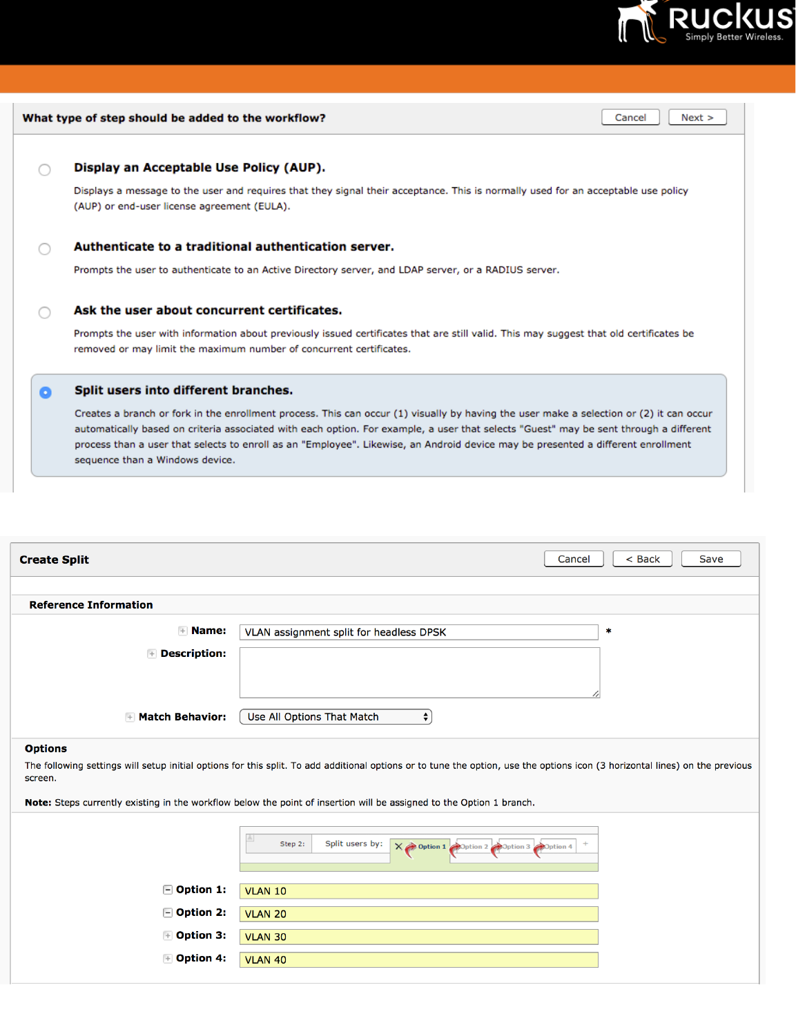This screenshot has height=1014, width=796.
Task: Select Split users into different branches radio
Action: pos(46,392)
